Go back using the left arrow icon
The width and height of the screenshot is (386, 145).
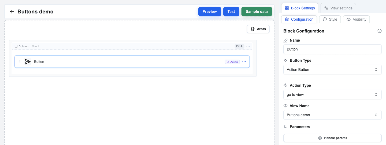pos(12,12)
